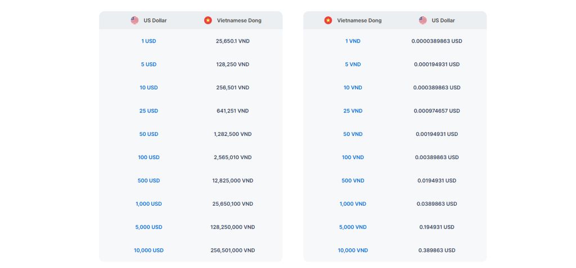Click the 0.389863 USD value cell
576x268 pixels.
click(x=436, y=251)
